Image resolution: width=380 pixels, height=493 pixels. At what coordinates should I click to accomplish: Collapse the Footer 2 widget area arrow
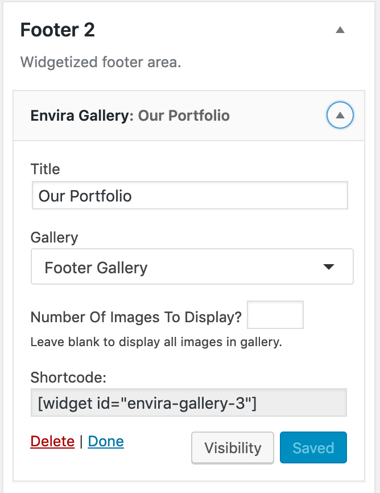[340, 30]
